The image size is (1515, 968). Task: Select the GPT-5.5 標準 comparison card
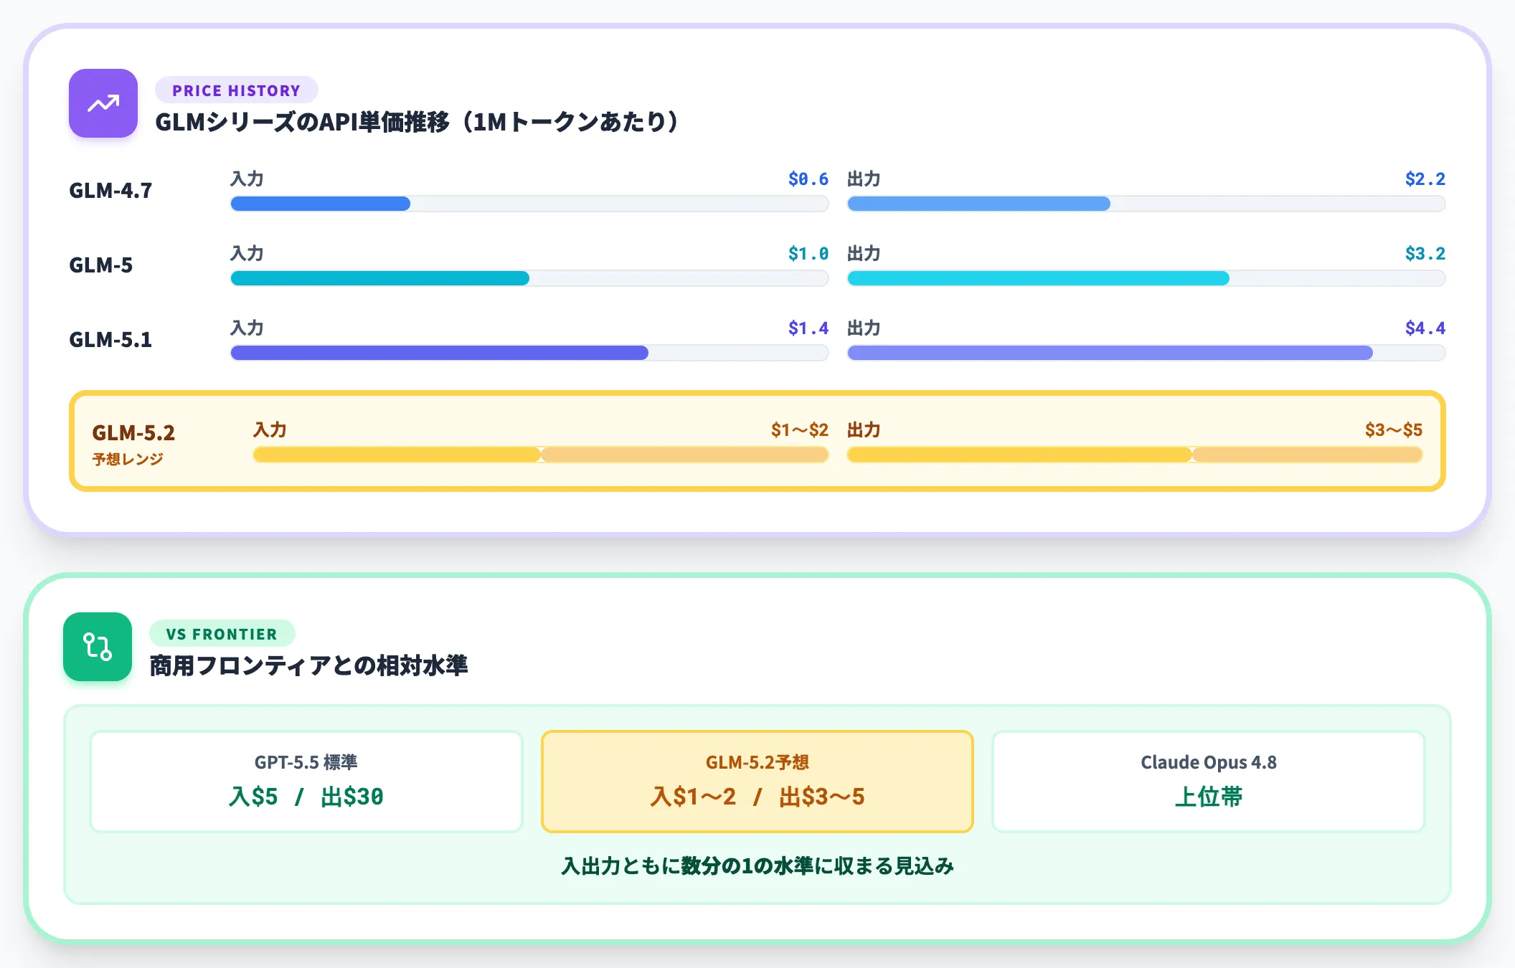tap(306, 781)
